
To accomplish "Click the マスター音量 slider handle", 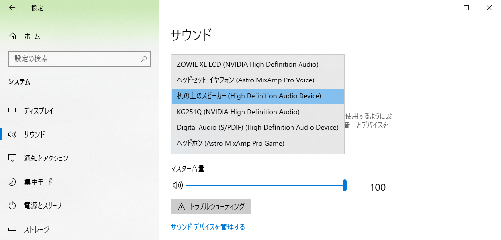I will point(344,185).
